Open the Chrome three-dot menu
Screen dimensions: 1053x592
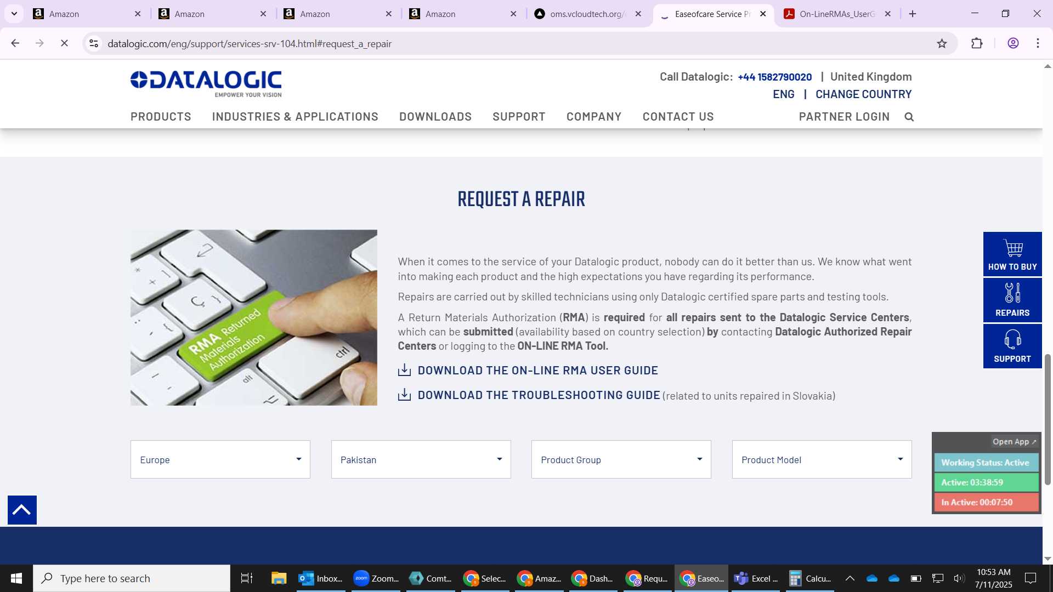[x=1038, y=43]
